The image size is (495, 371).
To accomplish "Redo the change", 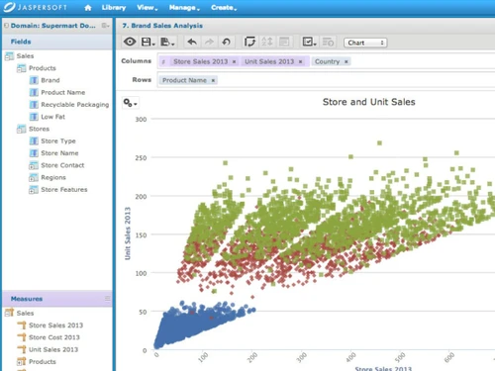I will point(209,42).
